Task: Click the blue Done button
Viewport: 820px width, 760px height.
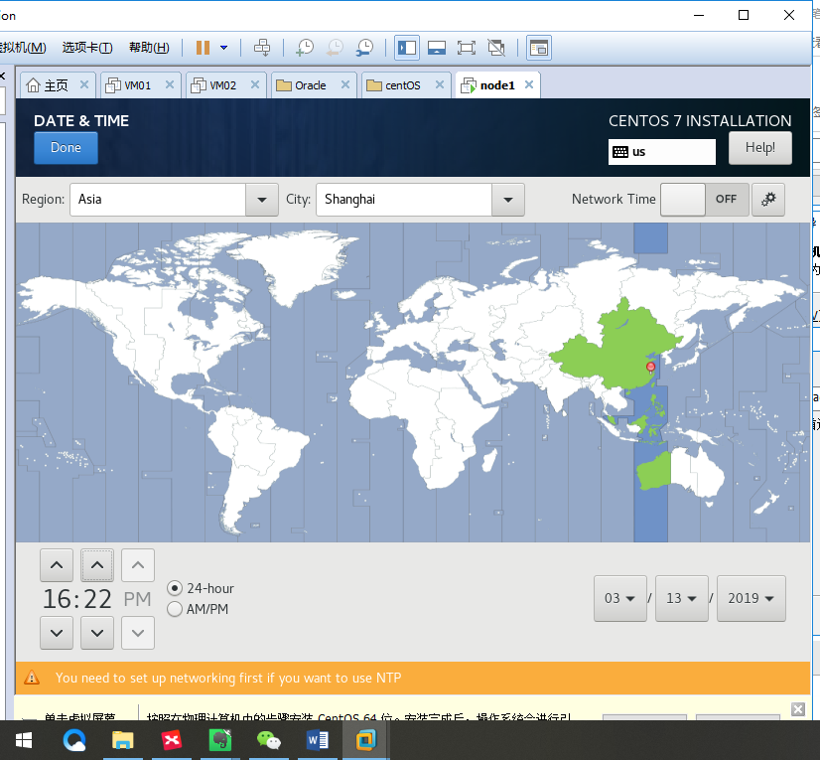Action: [x=66, y=148]
